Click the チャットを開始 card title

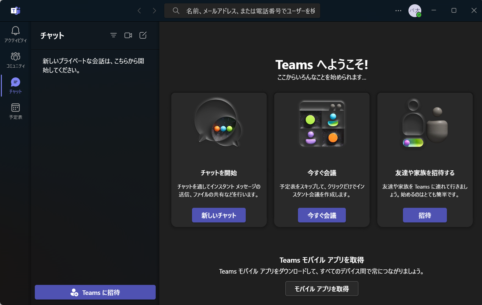tap(219, 173)
